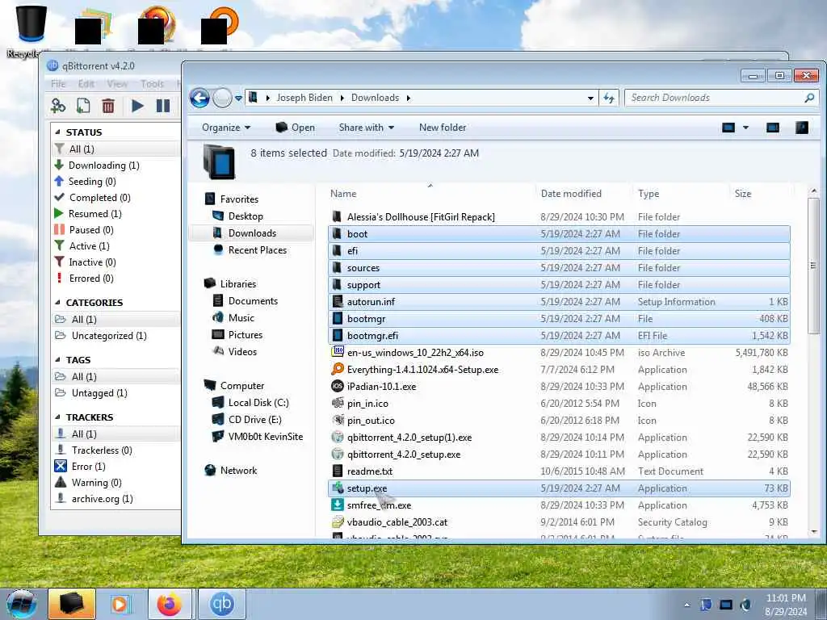The height and width of the screenshot is (620, 827).
Task: Select Inactive (0) status filter
Action: [92, 262]
